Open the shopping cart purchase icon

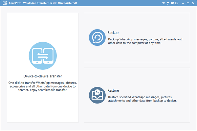[163, 3]
